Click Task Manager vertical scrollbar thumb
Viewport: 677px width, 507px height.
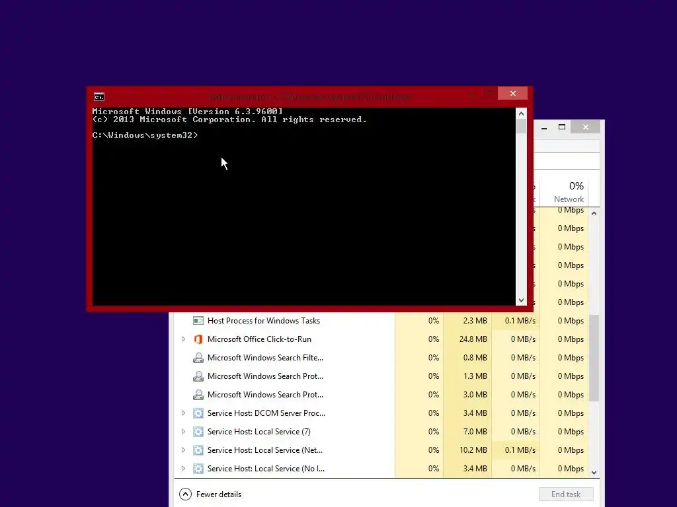click(594, 358)
